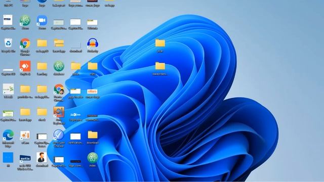Image resolution: width=324 pixels, height=182 pixels.
Task: Open the stacked double-folder icon
Action: click(59, 43)
